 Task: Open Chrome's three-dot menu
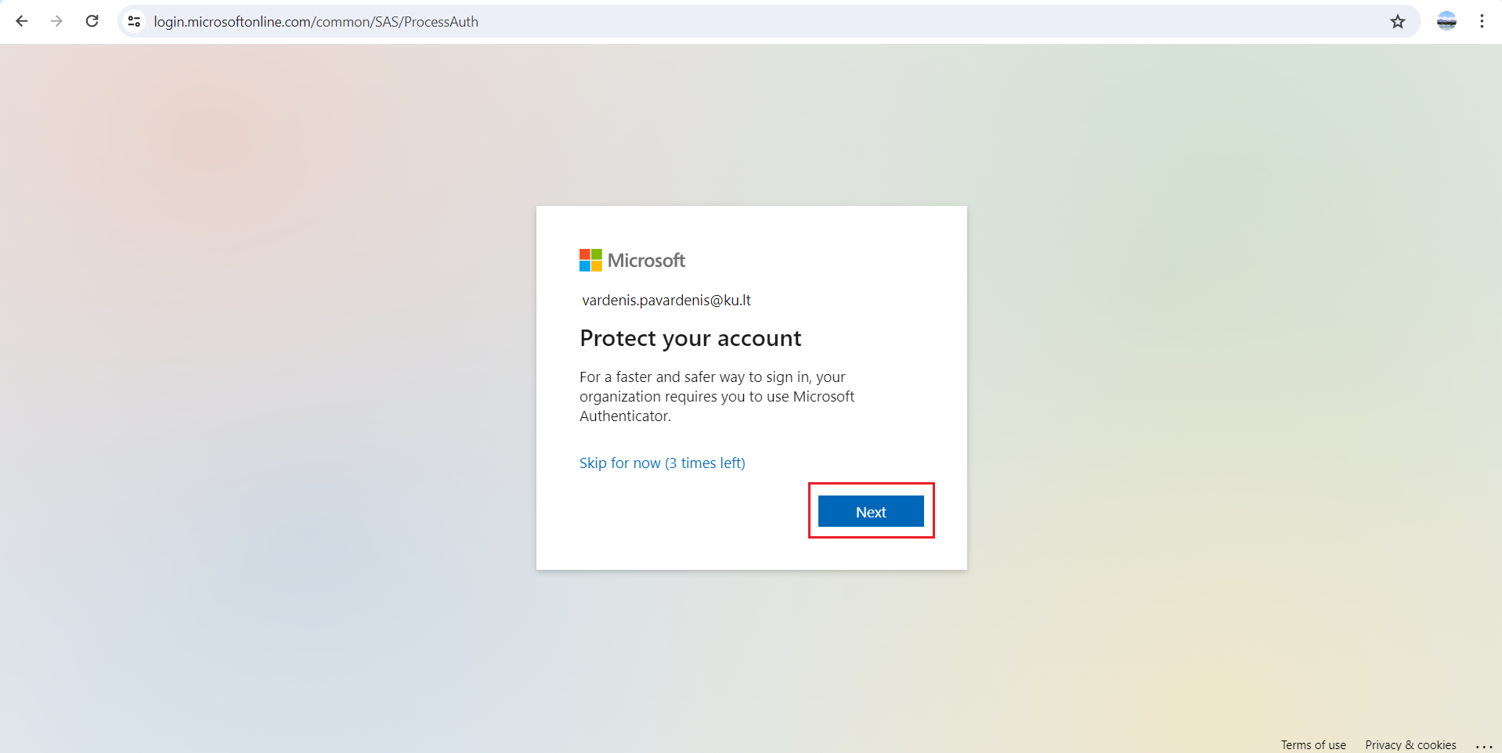[x=1482, y=21]
